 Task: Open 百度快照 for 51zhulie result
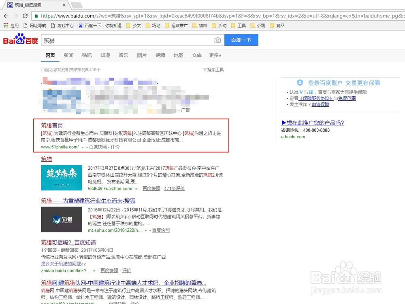(98, 147)
